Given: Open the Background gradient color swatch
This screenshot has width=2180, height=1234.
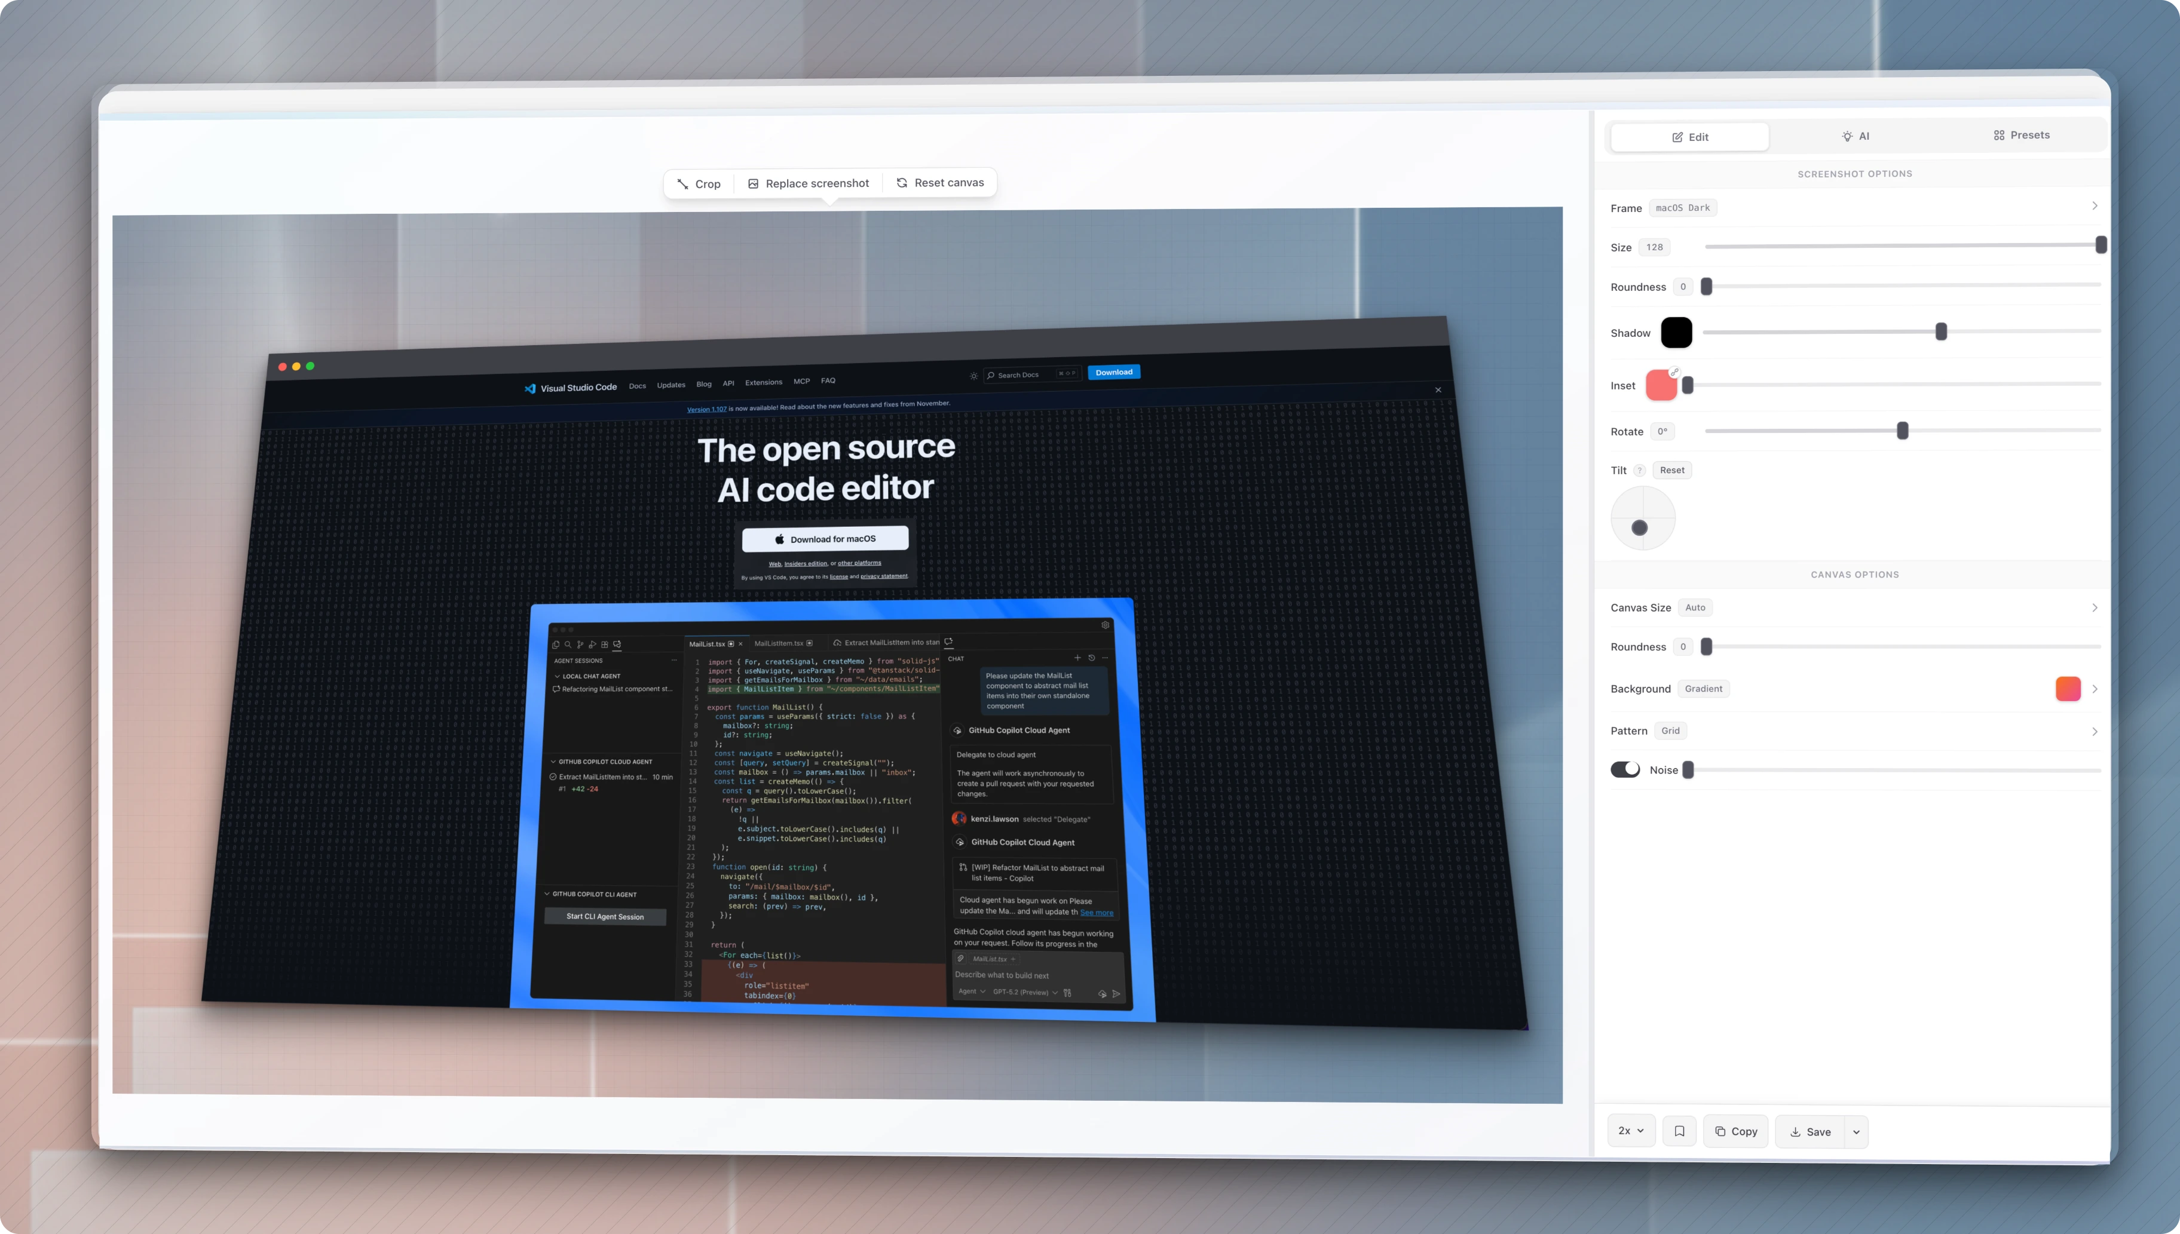Looking at the screenshot, I should [2068, 689].
